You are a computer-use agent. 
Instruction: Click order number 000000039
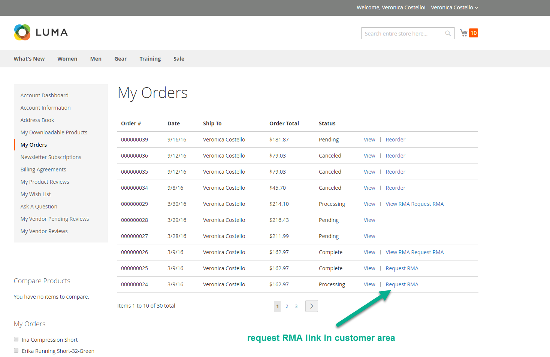click(135, 140)
